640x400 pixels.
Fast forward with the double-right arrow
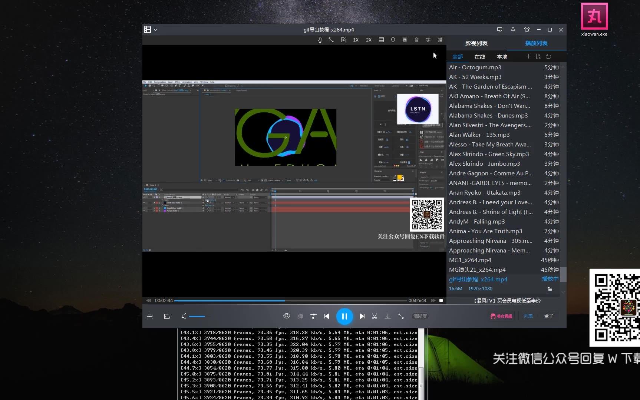(433, 300)
